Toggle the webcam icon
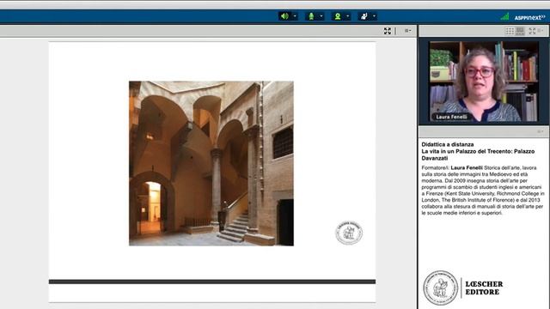This screenshot has height=309, width=550. click(x=338, y=16)
